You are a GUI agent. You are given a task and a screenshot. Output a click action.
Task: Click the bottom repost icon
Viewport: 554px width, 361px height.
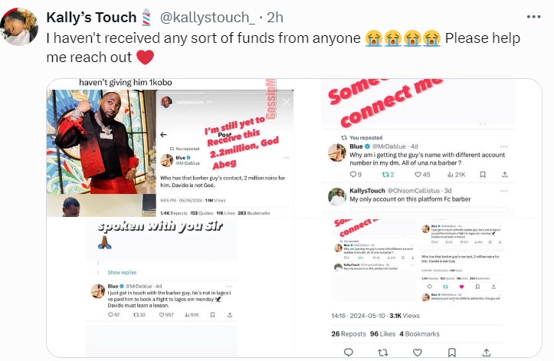(382, 352)
